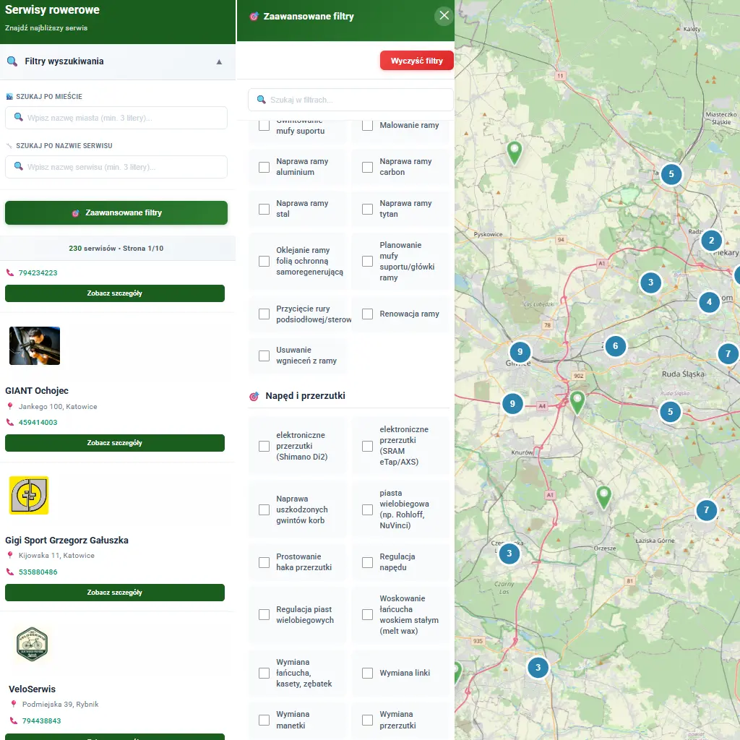
Task: View details for Gigi Sport Grzegorz Gałuszka
Action: 115,593
